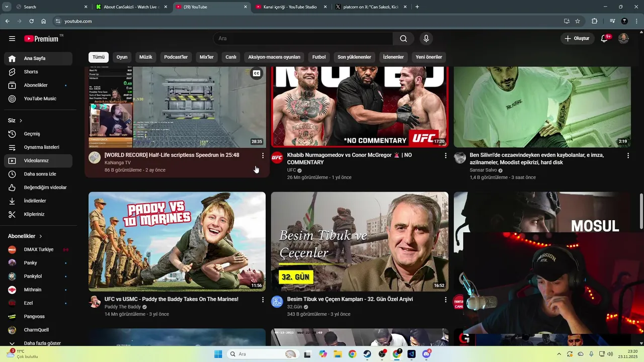Bookmark this page with star icon

pyautogui.click(x=578, y=21)
